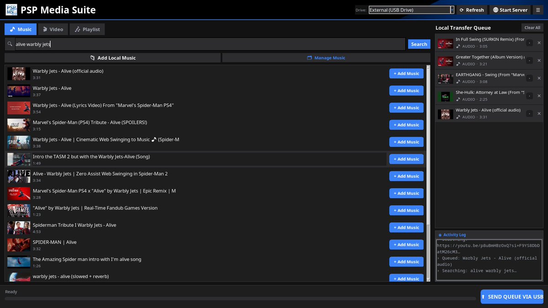Click thumbnail of Warbly Jets - Alive (official audio) result

(19, 74)
